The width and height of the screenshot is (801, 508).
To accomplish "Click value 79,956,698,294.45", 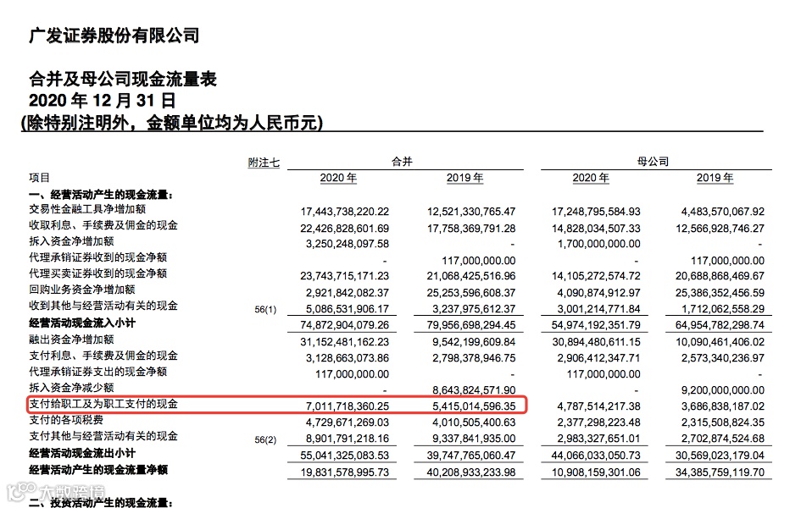I will tap(471, 325).
